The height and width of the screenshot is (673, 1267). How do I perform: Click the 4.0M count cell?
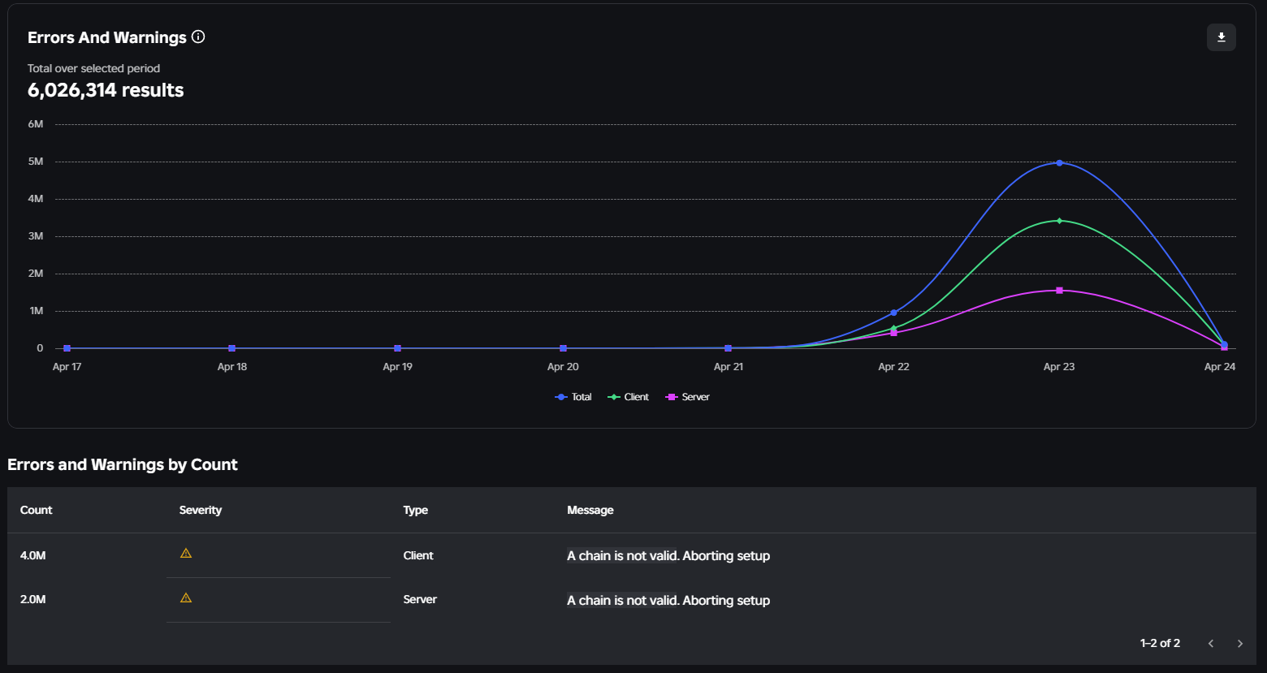(x=33, y=555)
